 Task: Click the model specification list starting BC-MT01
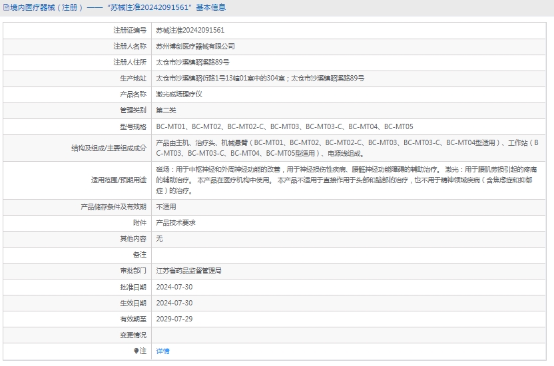click(284, 126)
